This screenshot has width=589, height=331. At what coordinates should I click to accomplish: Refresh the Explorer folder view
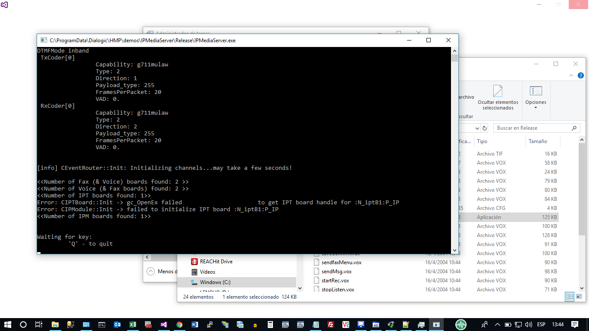(485, 128)
